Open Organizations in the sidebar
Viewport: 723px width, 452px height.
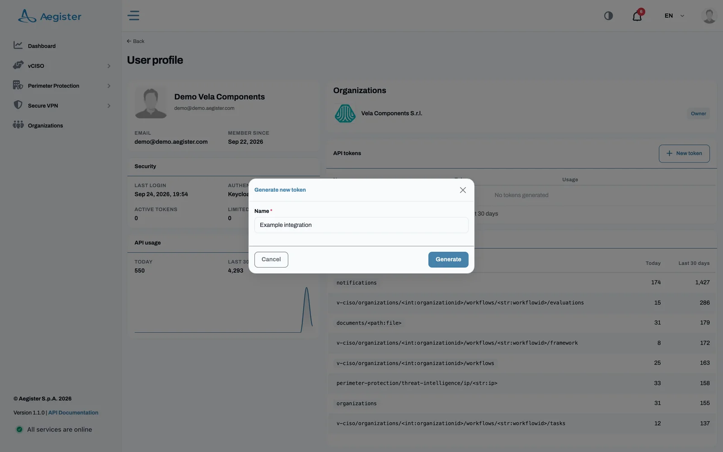point(45,126)
